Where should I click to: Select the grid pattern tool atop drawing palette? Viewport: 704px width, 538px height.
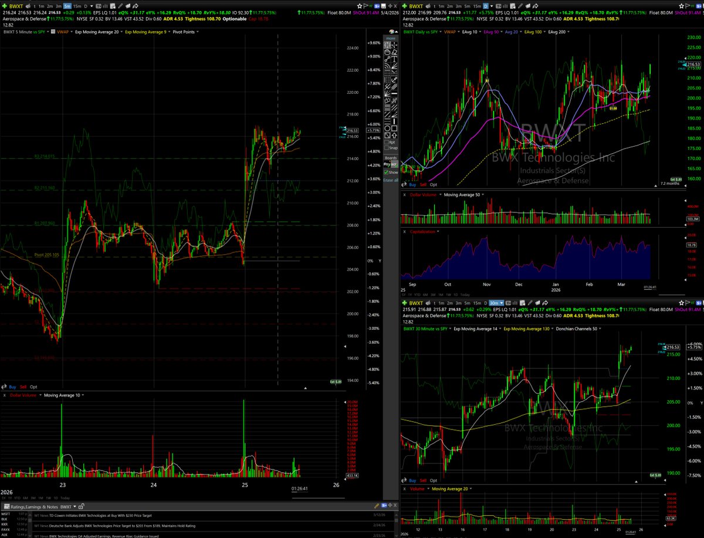click(387, 45)
